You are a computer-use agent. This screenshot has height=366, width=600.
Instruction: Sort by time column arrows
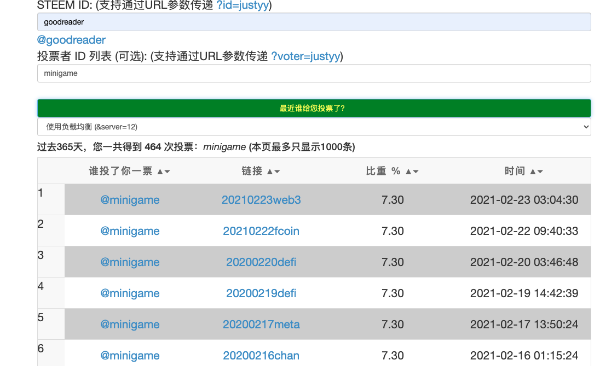pyautogui.click(x=536, y=172)
